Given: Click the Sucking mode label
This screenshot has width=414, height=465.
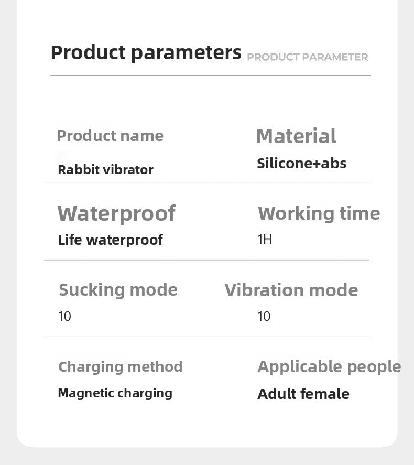Looking at the screenshot, I should point(118,290).
